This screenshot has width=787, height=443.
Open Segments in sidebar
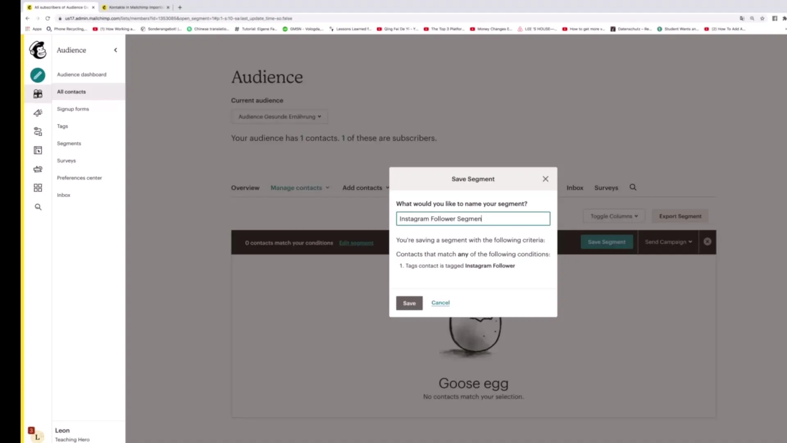(69, 144)
